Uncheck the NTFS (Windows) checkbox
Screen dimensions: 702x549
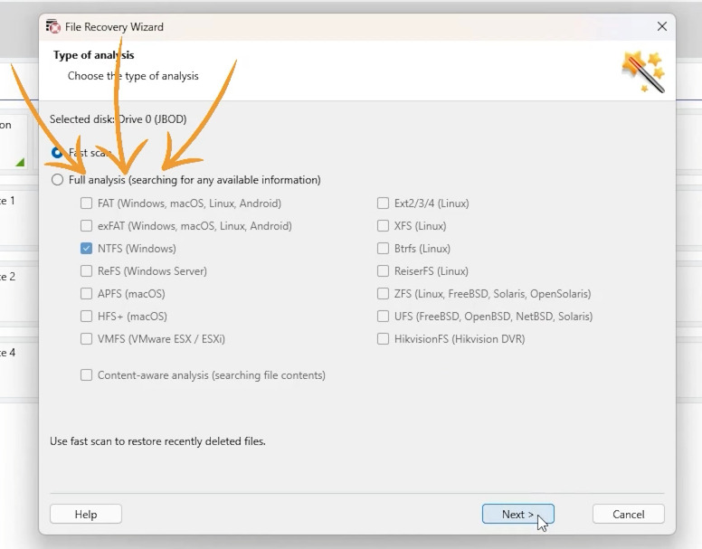[86, 249]
